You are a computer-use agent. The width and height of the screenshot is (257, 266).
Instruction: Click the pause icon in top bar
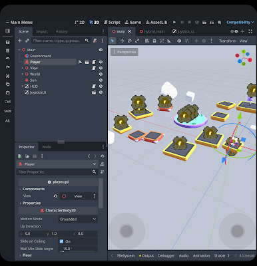click(x=182, y=22)
